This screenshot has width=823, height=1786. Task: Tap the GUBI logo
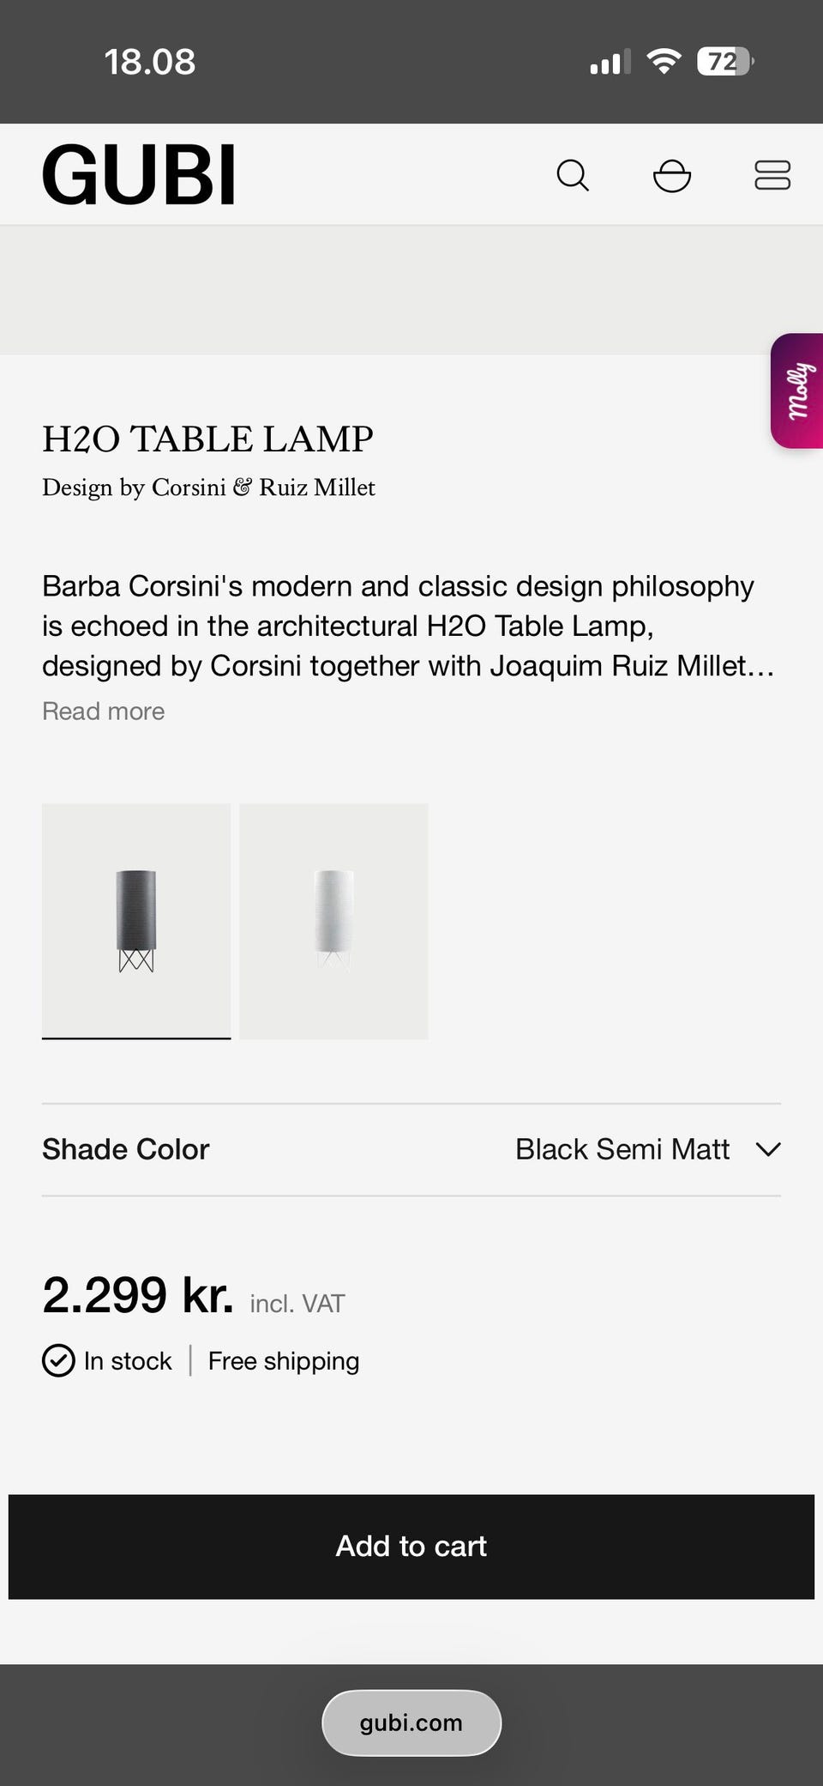pyautogui.click(x=139, y=175)
